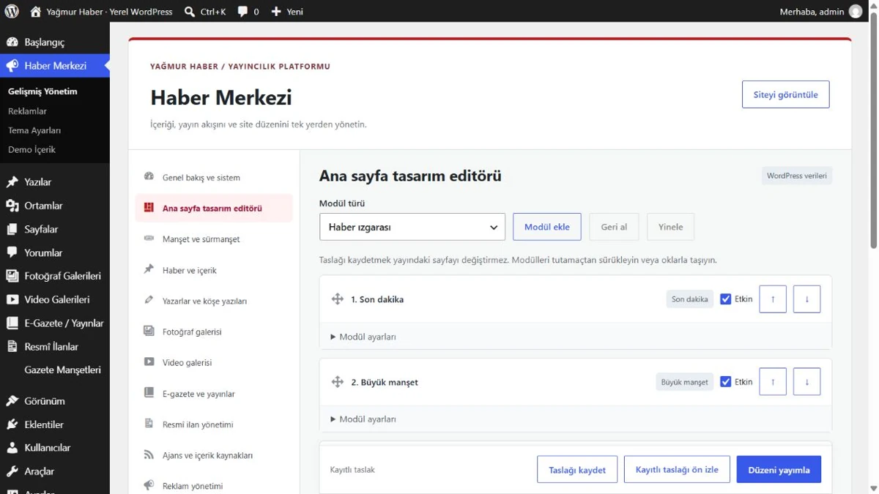Click the Siteyi görüntüle button
Screen dimensions: 879x494
click(x=785, y=94)
